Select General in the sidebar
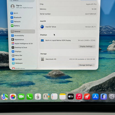Screen dimensions: 115x115 [23, 32]
